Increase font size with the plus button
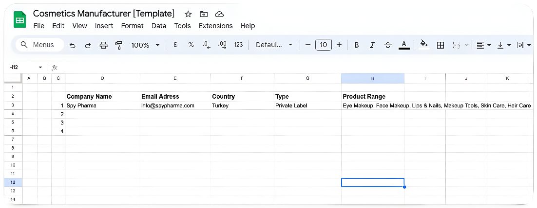Viewport: 537px width, 208px height. (339, 45)
